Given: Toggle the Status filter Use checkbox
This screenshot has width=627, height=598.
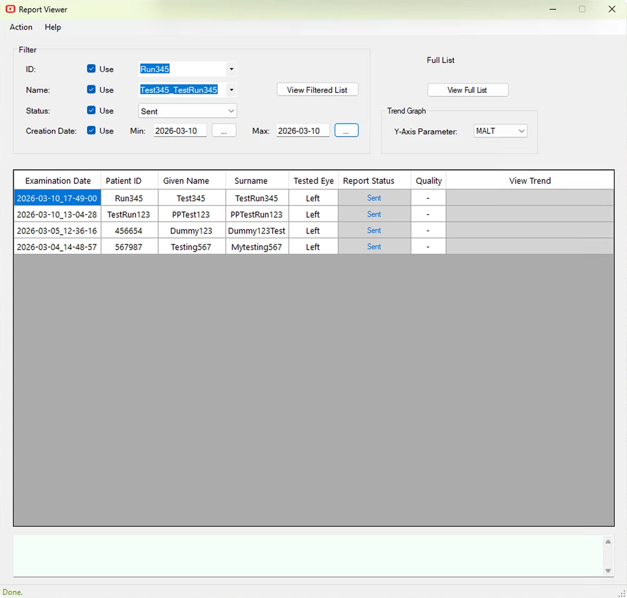Looking at the screenshot, I should tap(91, 110).
